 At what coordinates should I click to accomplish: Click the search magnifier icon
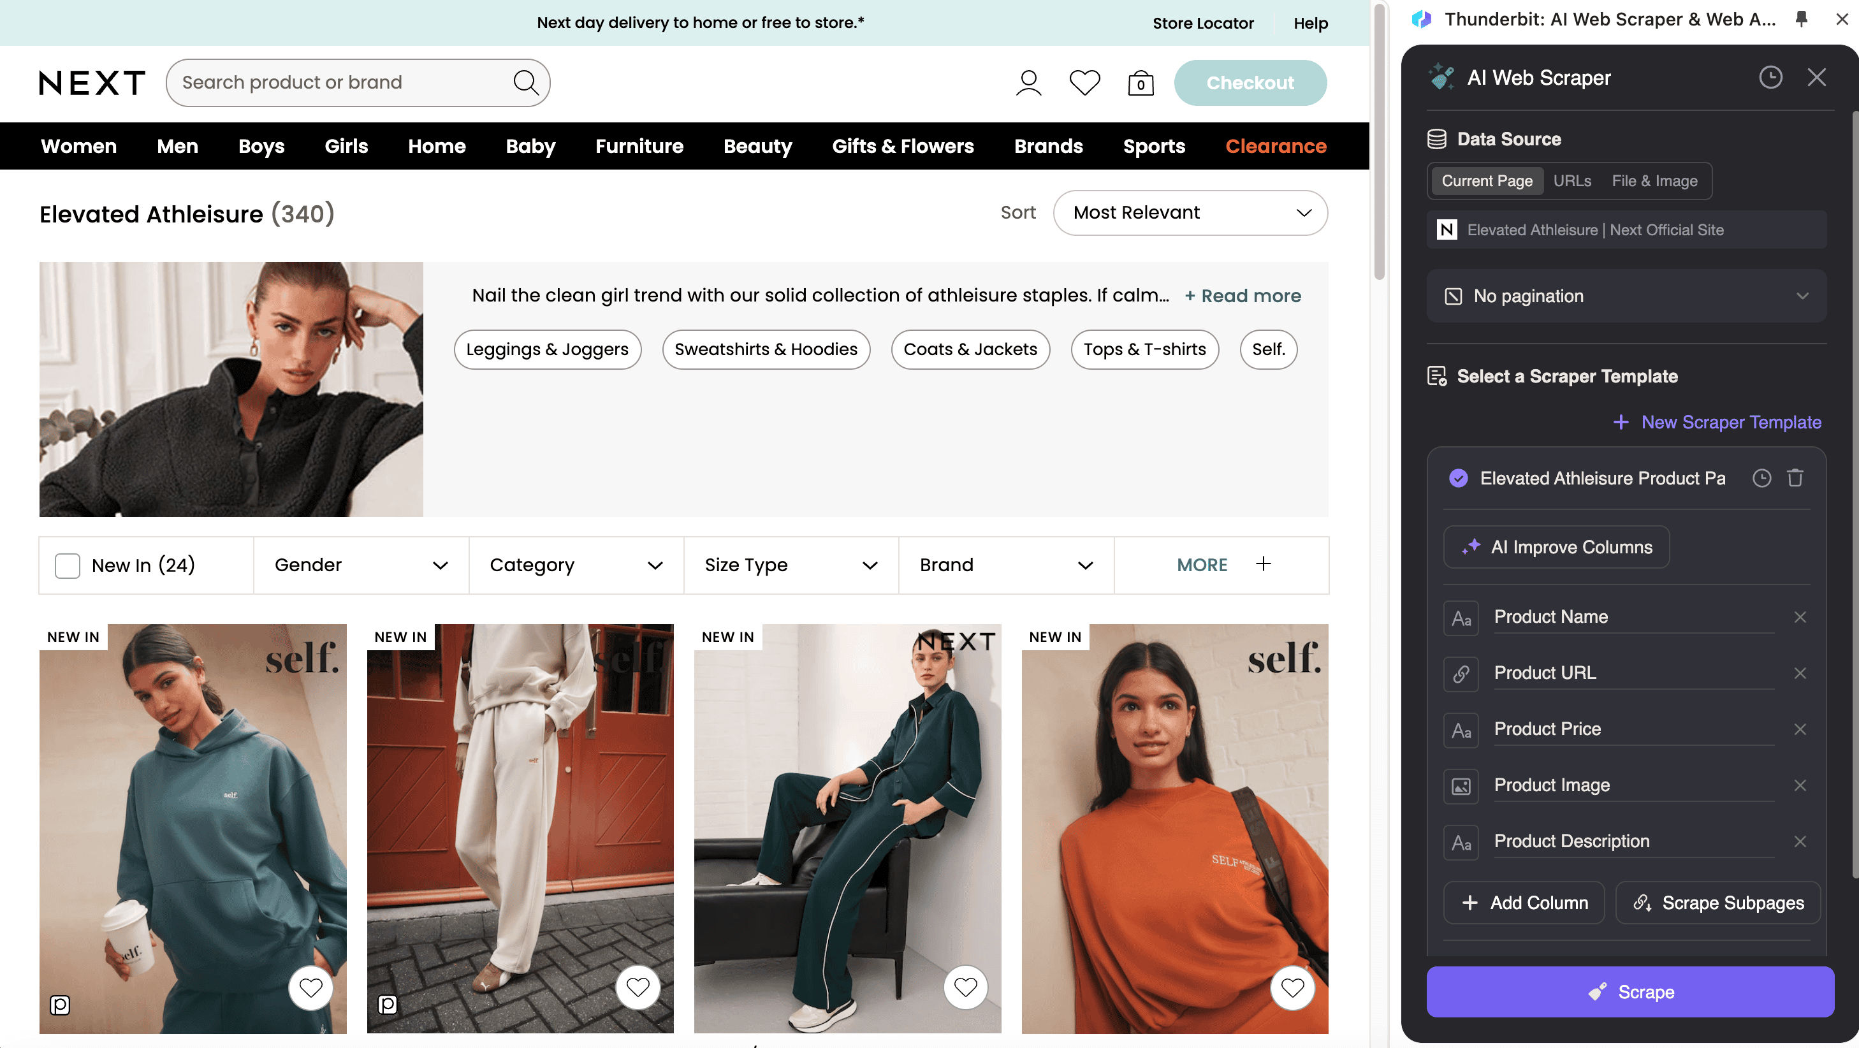point(525,82)
